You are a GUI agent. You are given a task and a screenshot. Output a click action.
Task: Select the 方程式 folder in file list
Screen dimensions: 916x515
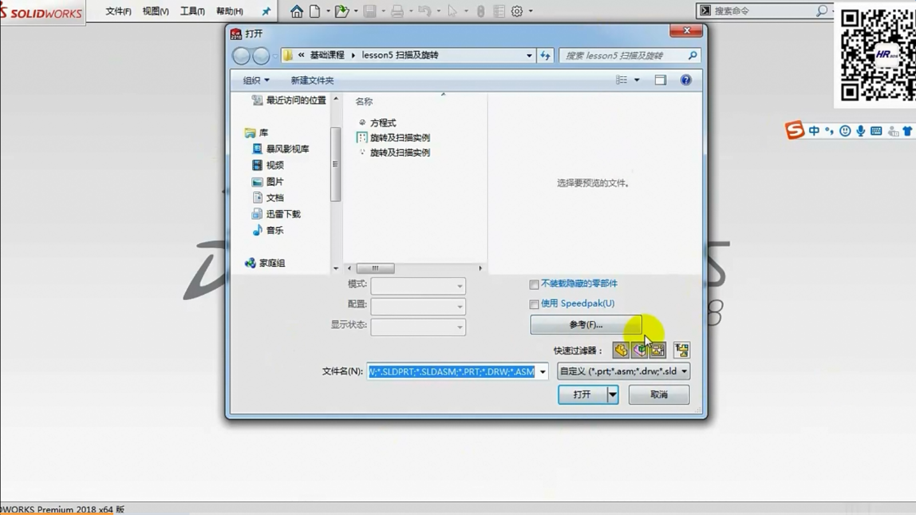click(x=382, y=122)
